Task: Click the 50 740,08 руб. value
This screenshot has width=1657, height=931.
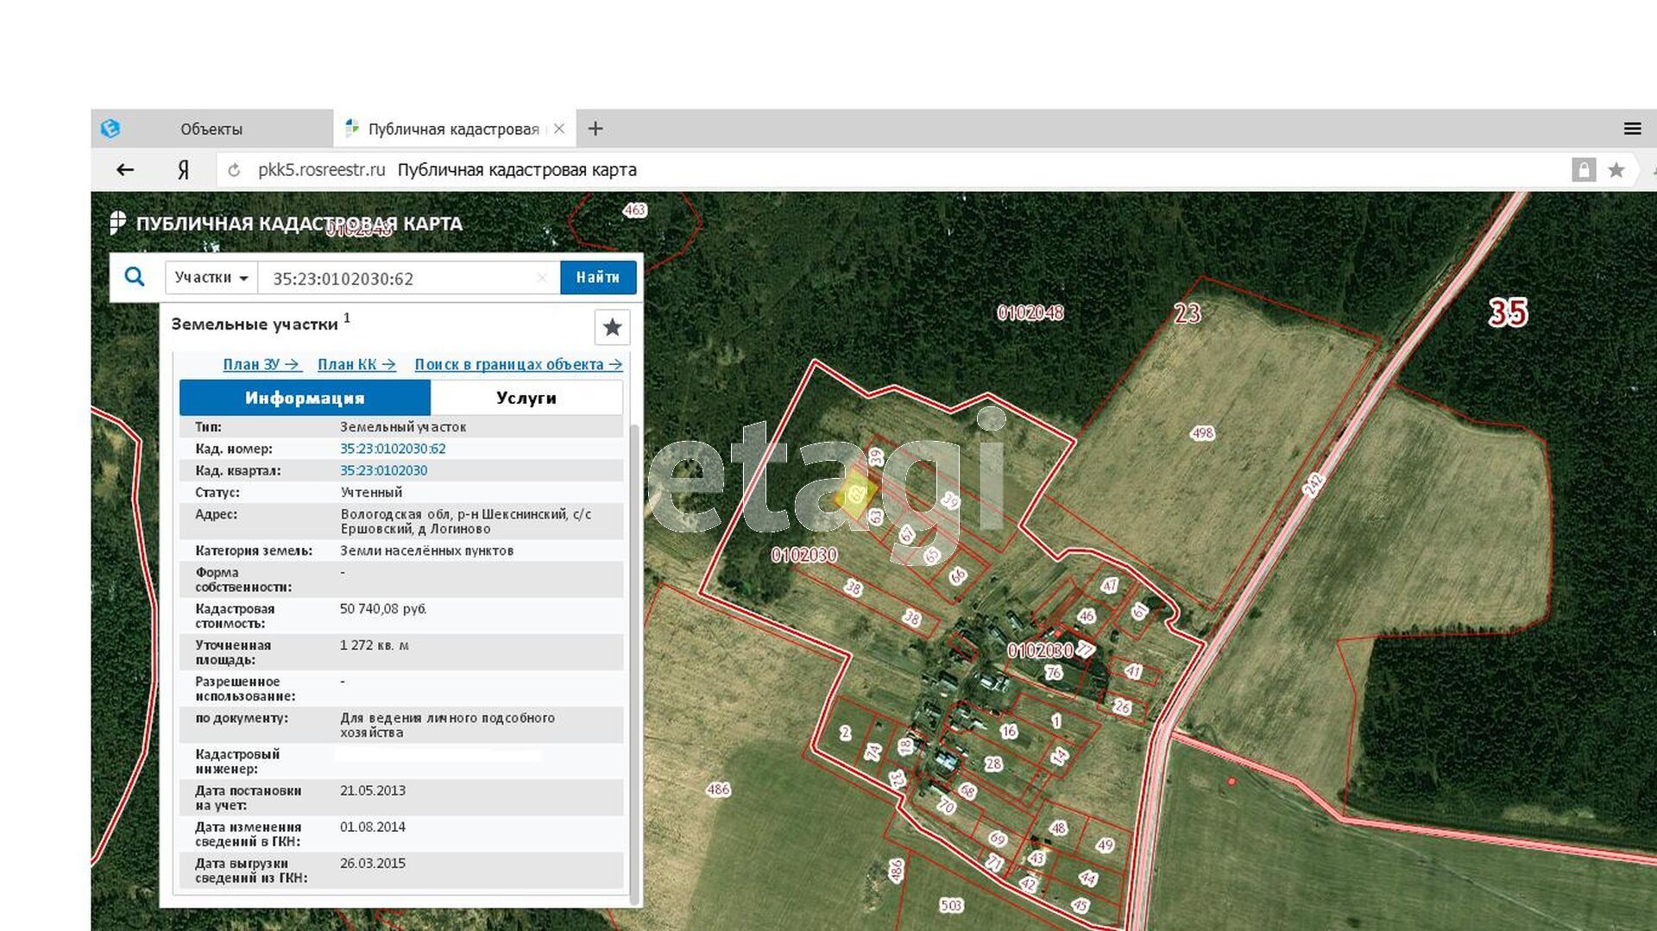Action: 383,608
